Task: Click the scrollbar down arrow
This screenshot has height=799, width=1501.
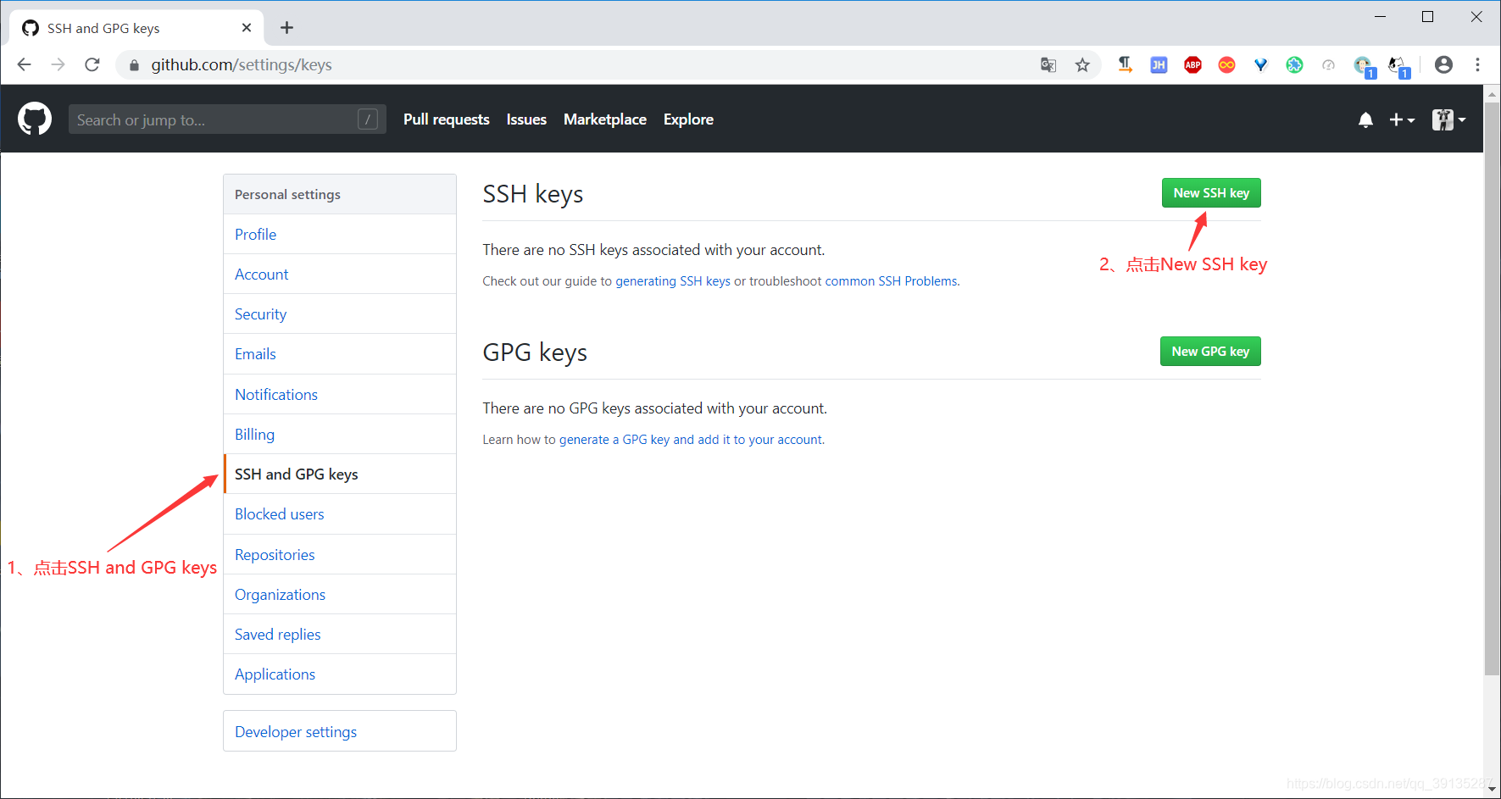Action: [x=1493, y=790]
